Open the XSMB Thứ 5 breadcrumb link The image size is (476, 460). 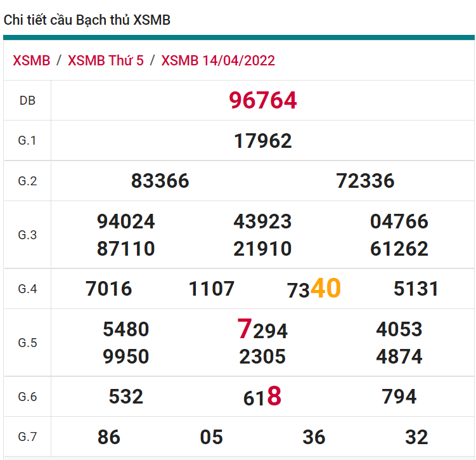coord(106,60)
